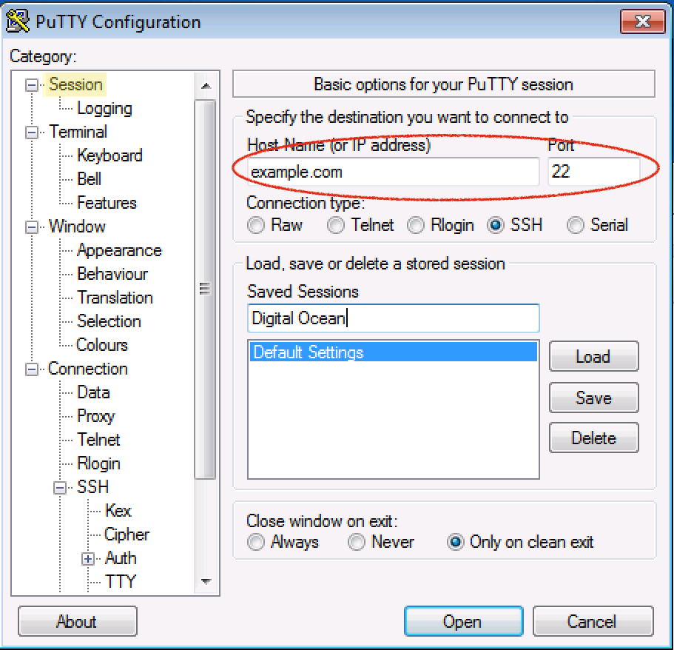The image size is (674, 650).
Task: Select the Kex category under SSH
Action: tap(118, 512)
